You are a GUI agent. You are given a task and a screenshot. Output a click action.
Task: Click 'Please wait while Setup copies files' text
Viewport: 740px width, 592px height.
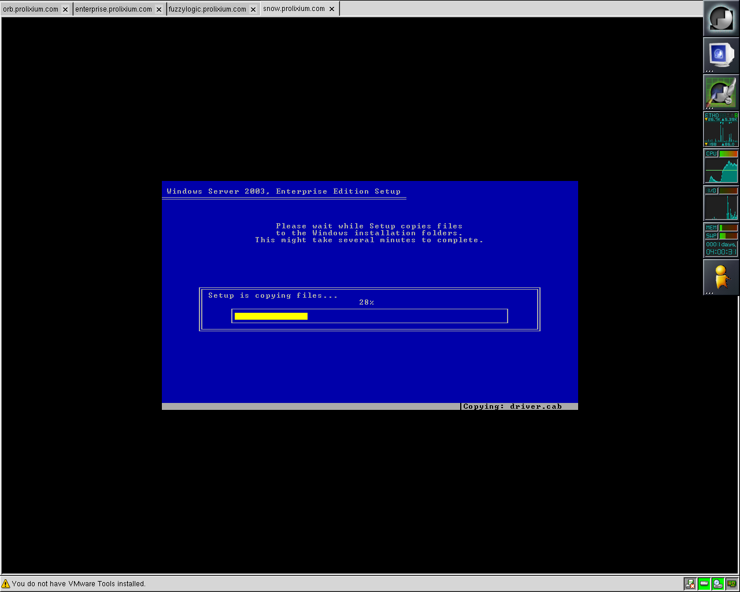(369, 226)
